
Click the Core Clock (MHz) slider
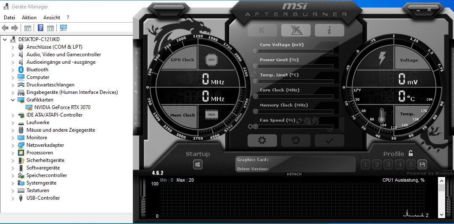(293, 96)
